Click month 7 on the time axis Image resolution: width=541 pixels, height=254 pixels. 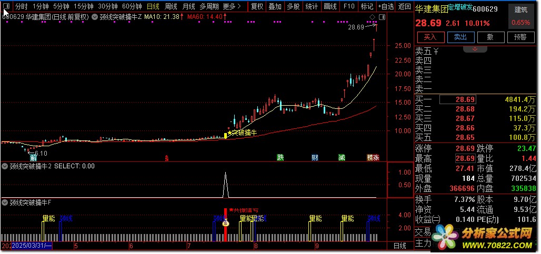pyautogui.click(x=189, y=246)
